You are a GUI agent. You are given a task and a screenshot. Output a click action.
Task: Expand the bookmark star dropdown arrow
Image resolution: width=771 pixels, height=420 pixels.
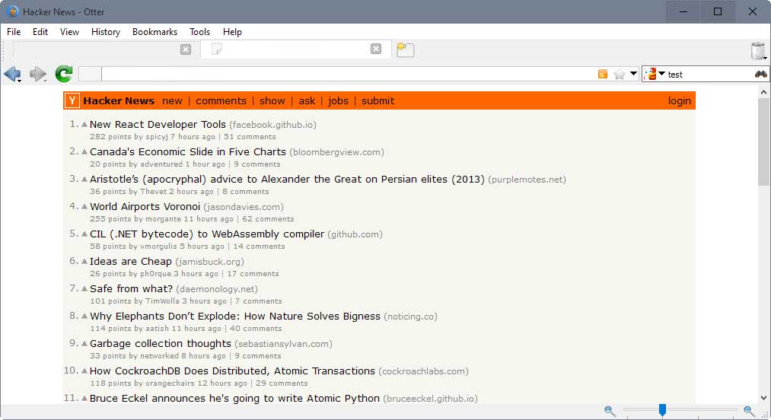(x=633, y=74)
